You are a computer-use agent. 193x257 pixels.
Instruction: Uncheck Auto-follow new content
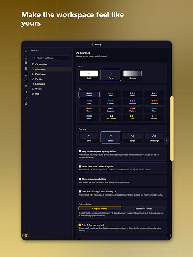pyautogui.click(x=80, y=225)
